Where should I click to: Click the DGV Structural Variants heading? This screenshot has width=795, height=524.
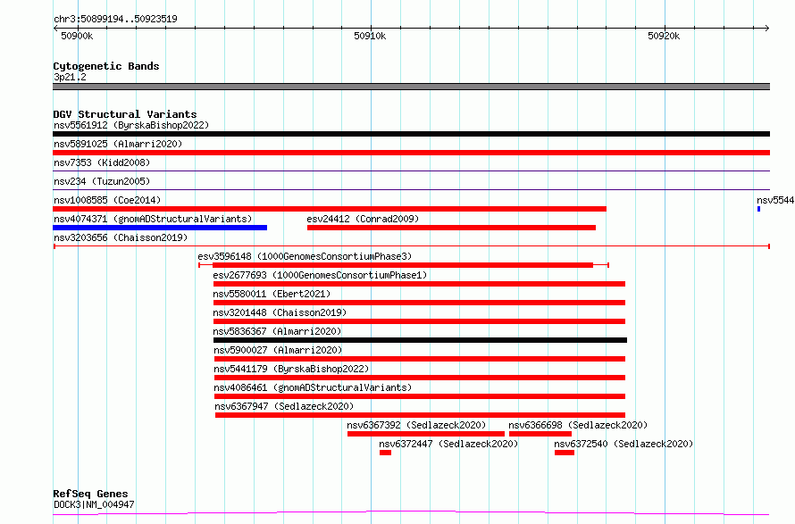tap(125, 114)
